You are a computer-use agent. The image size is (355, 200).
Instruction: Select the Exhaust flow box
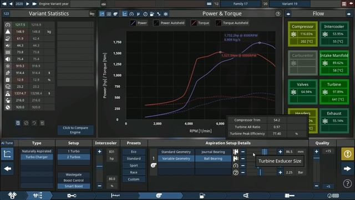click(334, 121)
